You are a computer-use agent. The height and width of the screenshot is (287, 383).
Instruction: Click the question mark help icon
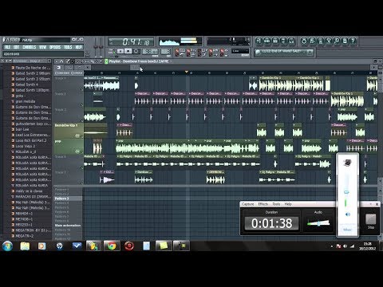353,41
